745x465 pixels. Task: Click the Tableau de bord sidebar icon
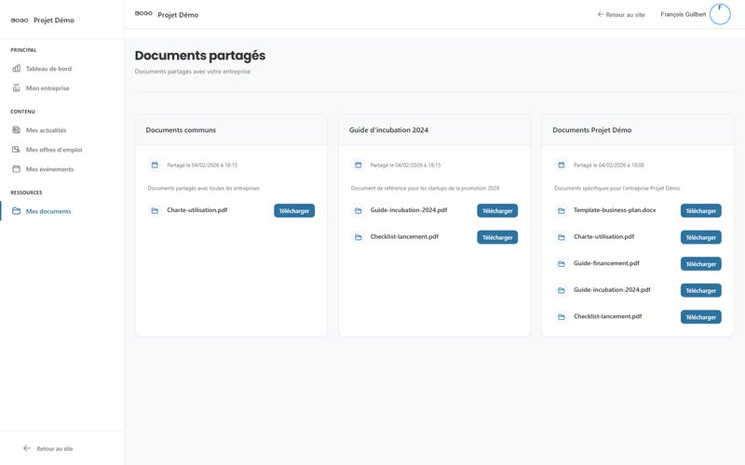pyautogui.click(x=16, y=69)
